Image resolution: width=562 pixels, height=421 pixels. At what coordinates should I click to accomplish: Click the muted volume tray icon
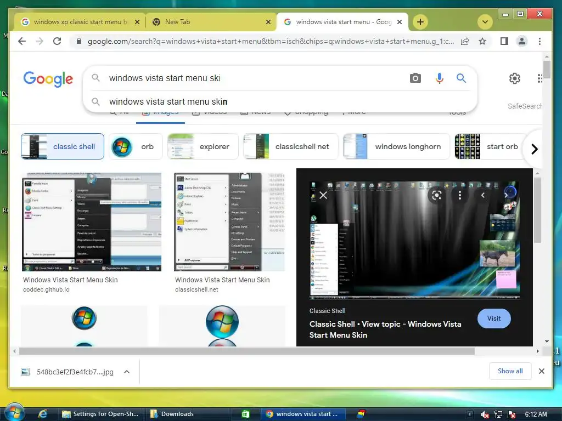485,414
